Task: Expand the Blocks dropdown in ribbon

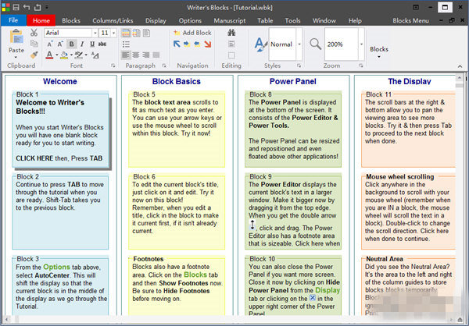Action: [378, 50]
